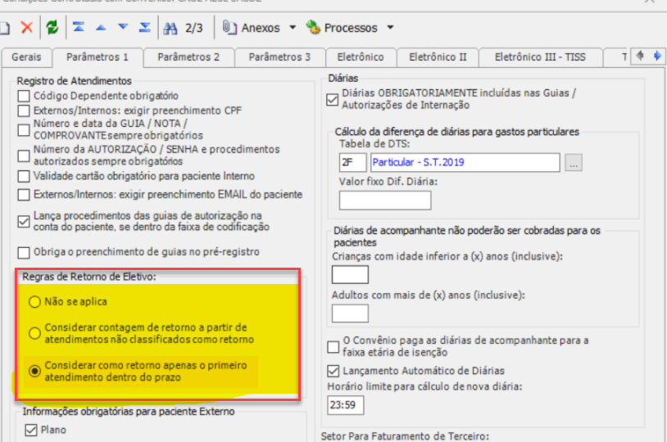Click the Valor fixo Dif. Diária field

point(385,201)
